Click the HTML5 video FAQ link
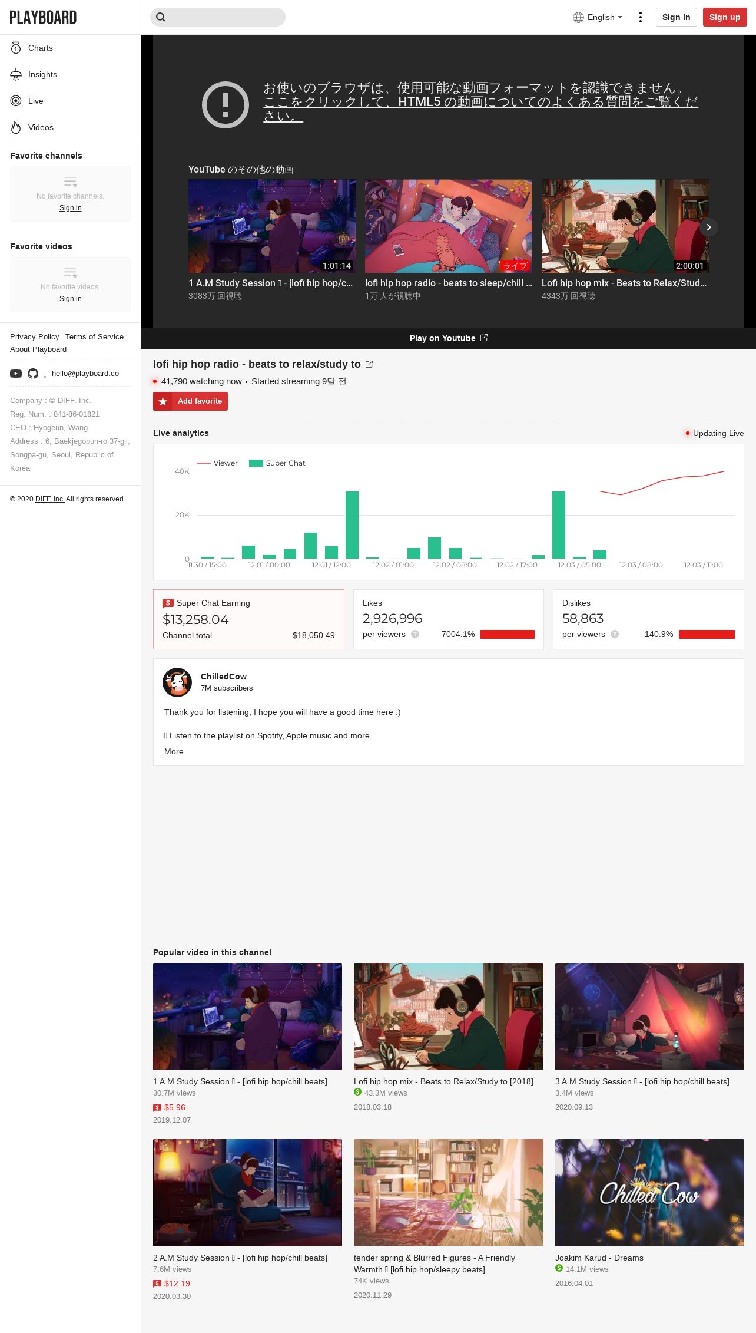The height and width of the screenshot is (1333, 756). pos(480,108)
